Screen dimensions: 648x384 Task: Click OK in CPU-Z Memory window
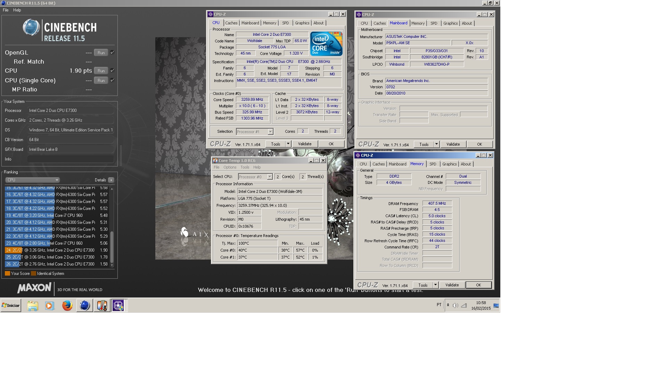tap(478, 285)
